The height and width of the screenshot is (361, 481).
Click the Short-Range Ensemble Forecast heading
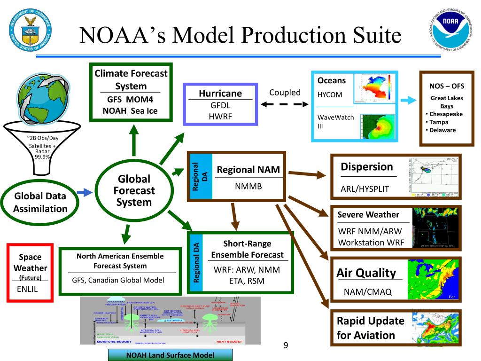pyautogui.click(x=247, y=249)
